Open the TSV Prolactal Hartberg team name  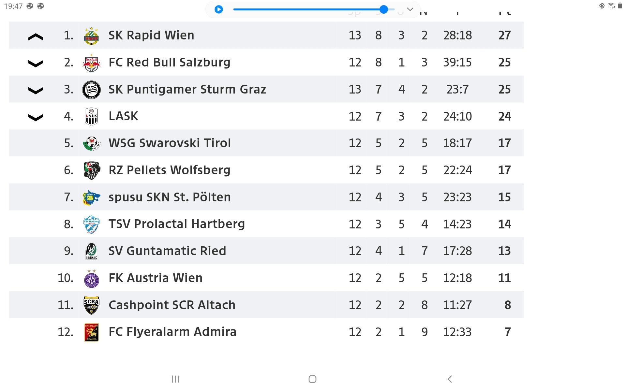point(177,224)
